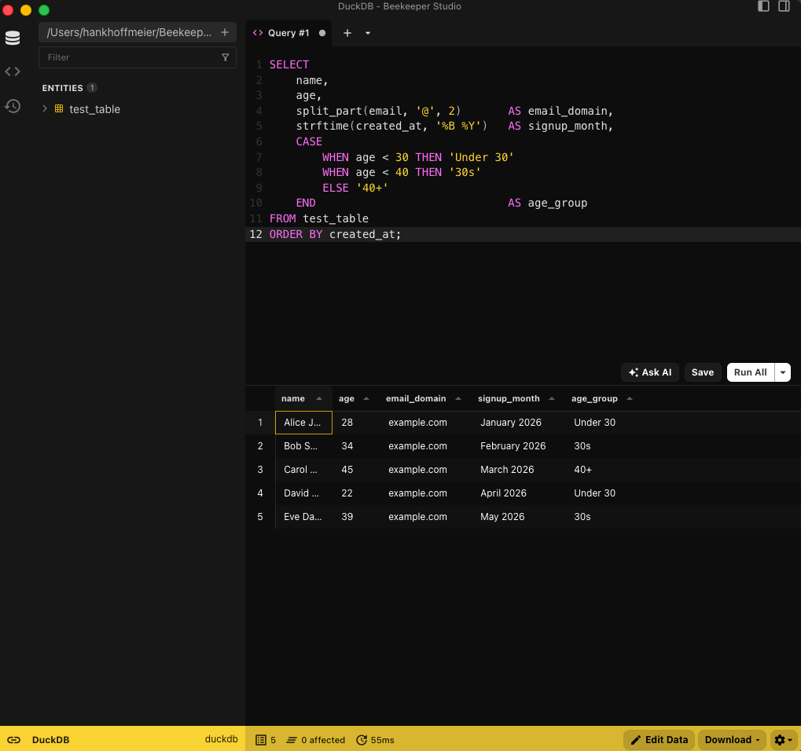
Task: Click the SELECT keyword in editor
Action: click(289, 65)
